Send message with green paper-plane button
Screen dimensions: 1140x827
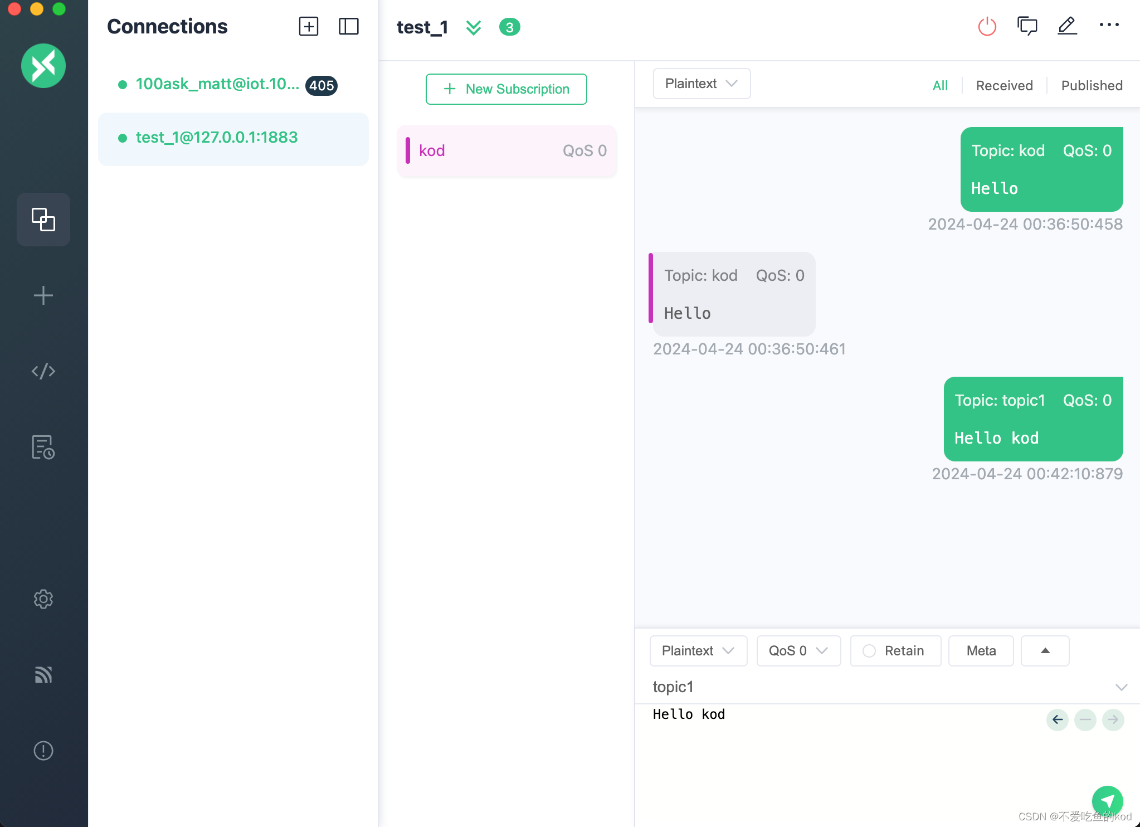[1107, 800]
